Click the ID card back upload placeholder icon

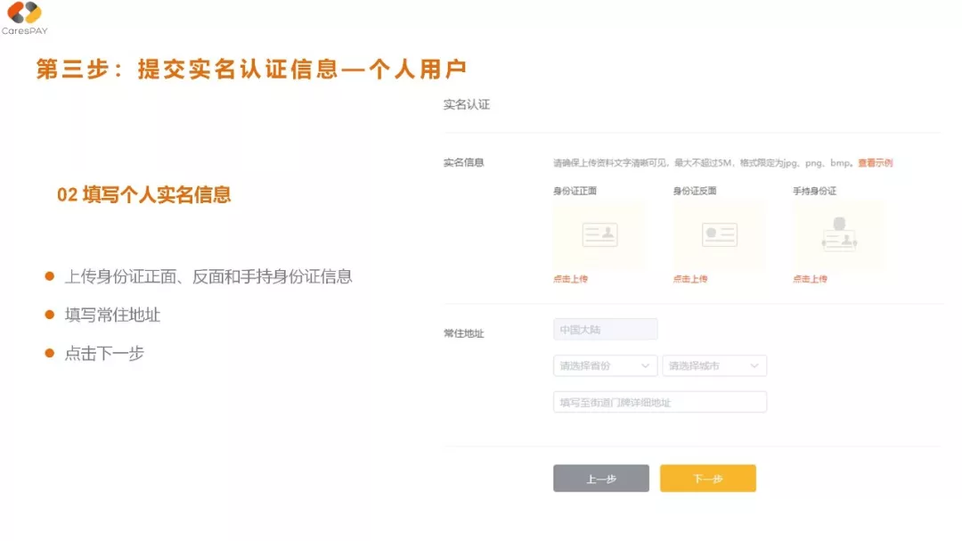coord(720,234)
